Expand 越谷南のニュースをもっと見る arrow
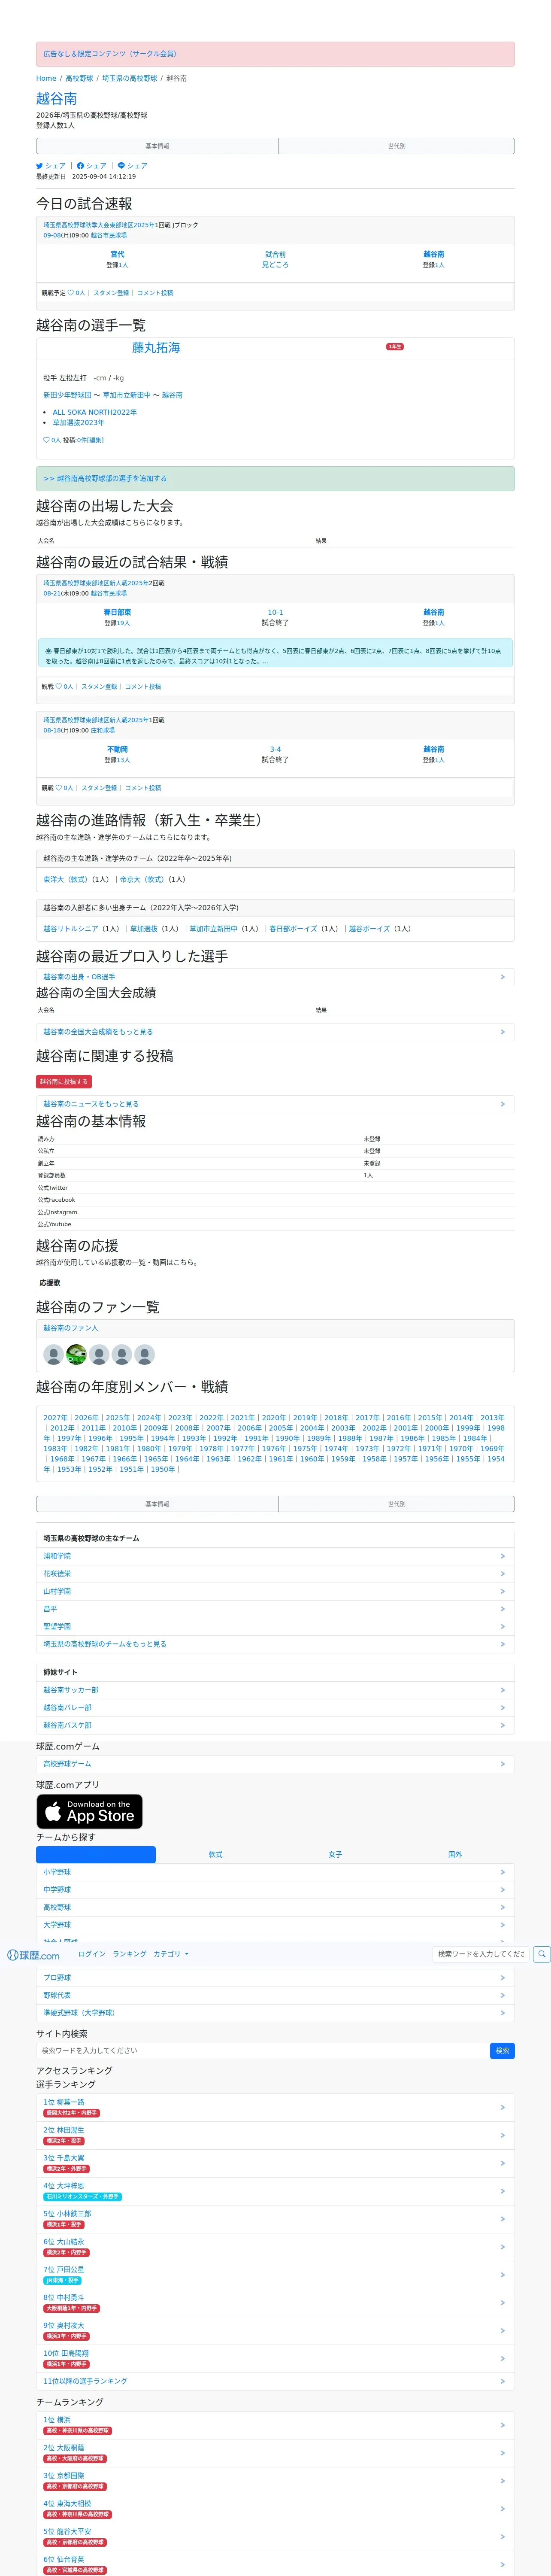 tap(502, 1104)
